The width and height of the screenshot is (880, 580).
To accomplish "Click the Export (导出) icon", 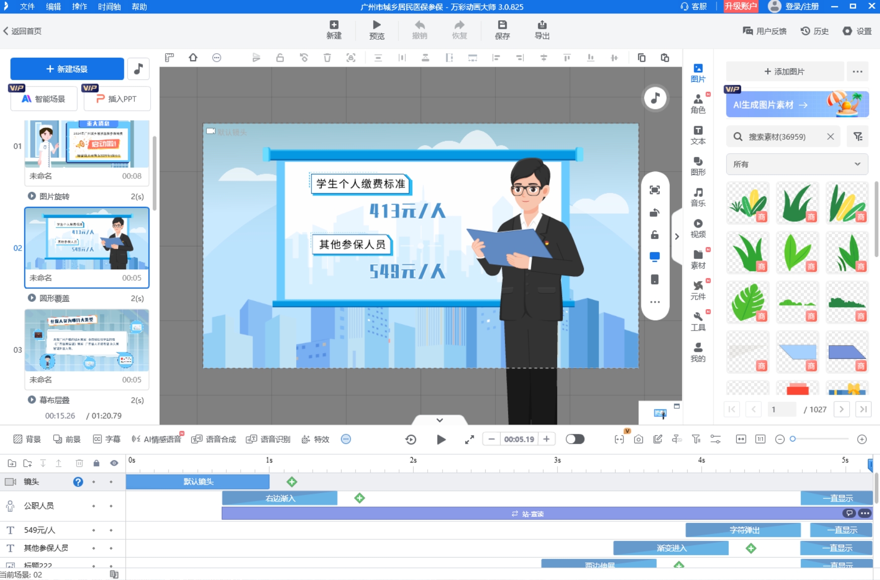I will tap(541, 30).
